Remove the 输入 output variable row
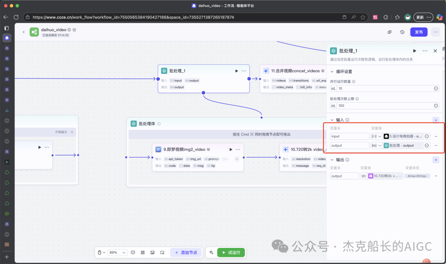The image size is (446, 264). [x=436, y=146]
